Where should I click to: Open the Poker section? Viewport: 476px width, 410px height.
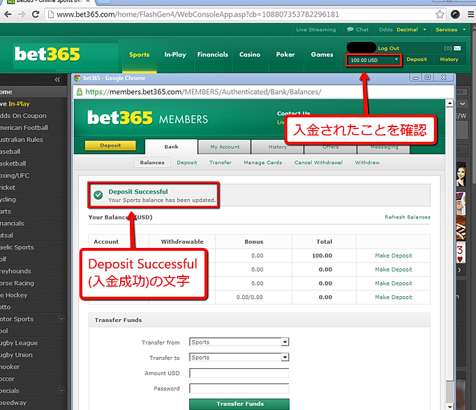(x=285, y=54)
